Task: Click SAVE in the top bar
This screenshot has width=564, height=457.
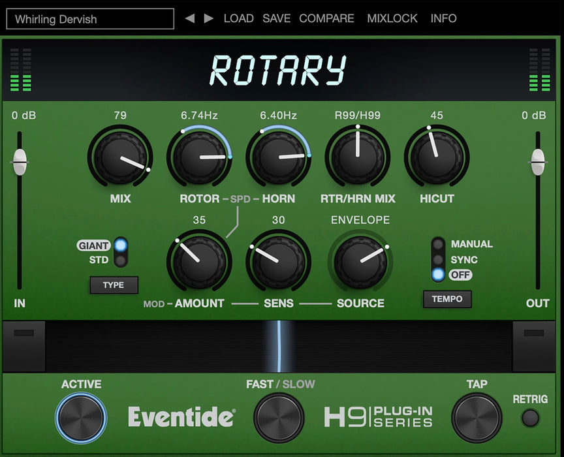Action: (x=276, y=18)
